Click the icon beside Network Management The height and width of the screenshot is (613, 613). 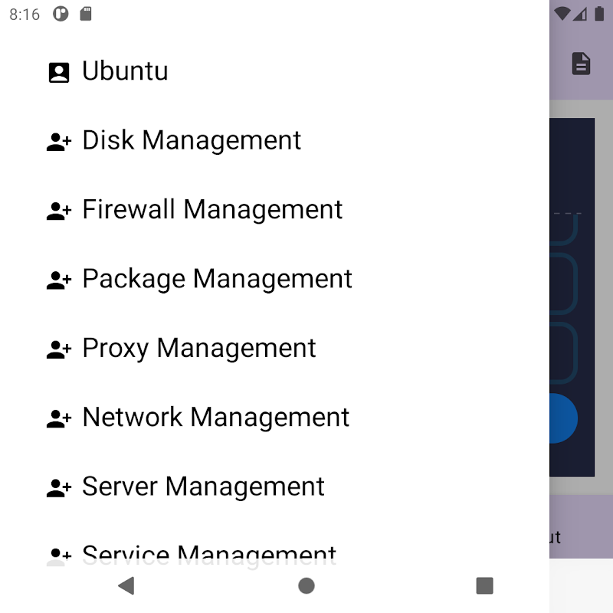(59, 418)
